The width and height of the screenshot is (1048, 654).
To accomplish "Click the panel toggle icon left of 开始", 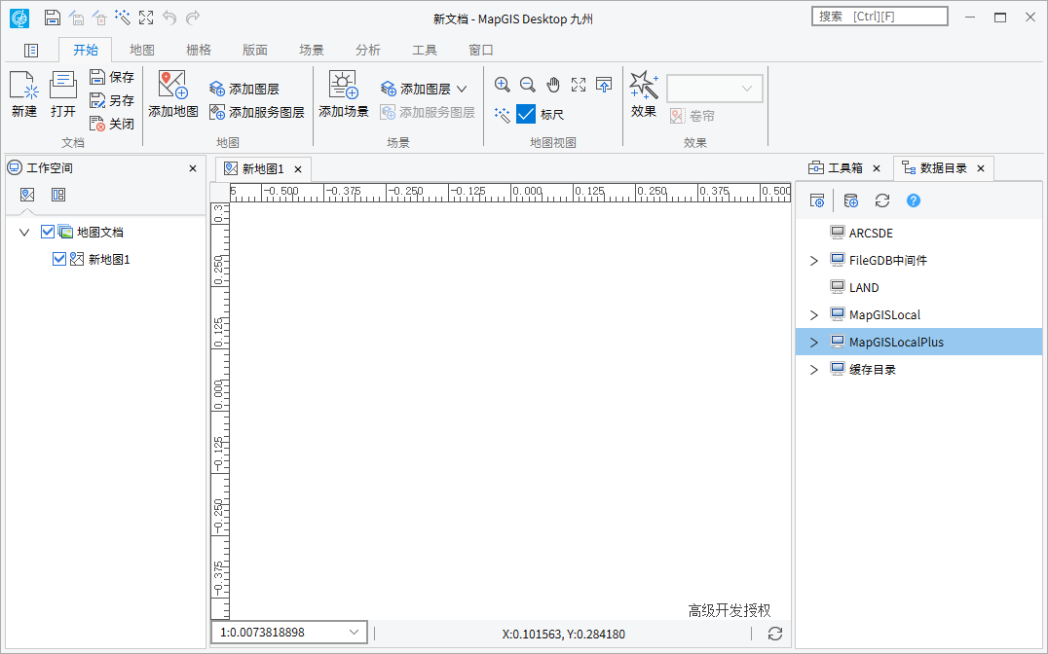I will [x=31, y=50].
